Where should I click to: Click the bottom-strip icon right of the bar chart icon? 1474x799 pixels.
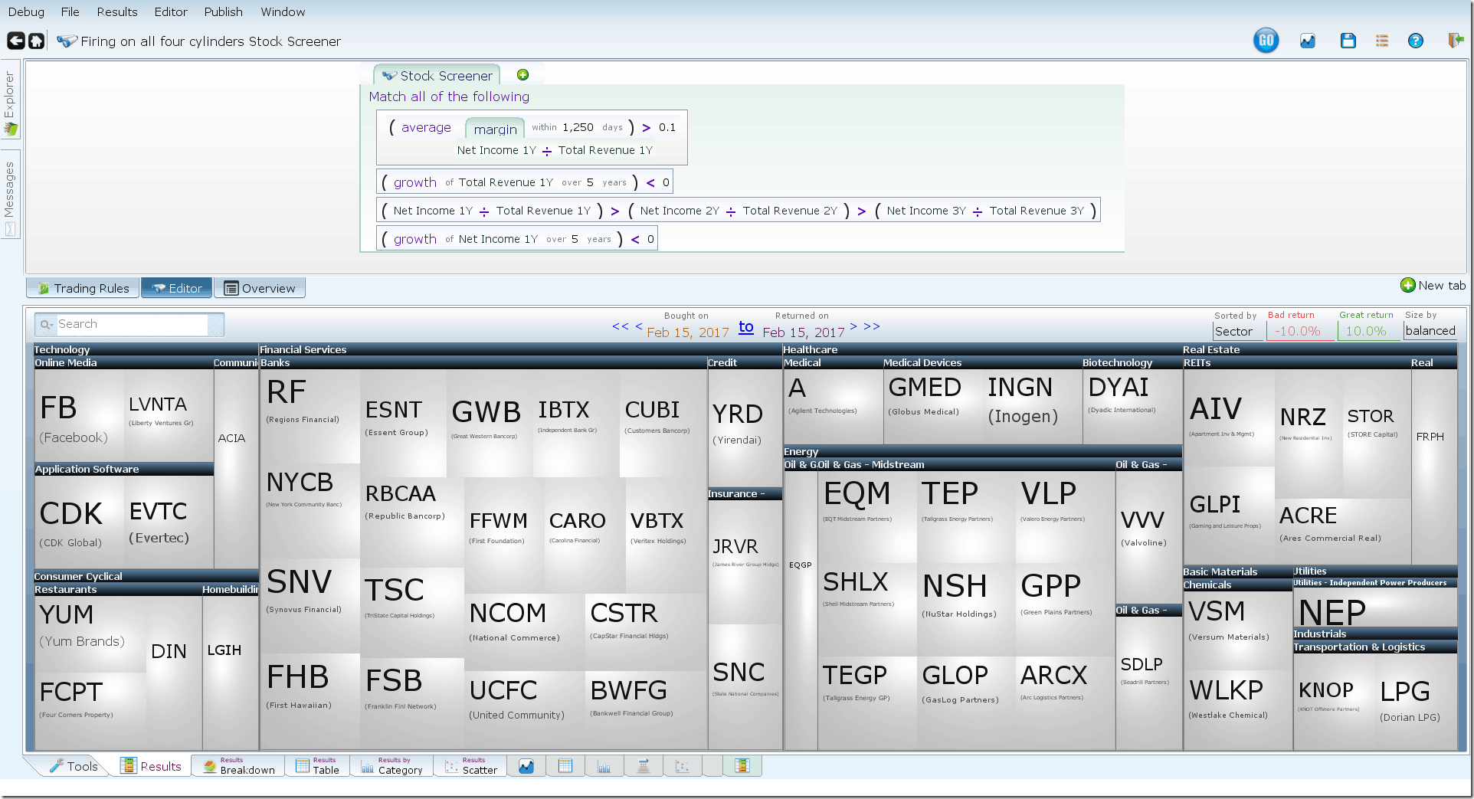[644, 766]
